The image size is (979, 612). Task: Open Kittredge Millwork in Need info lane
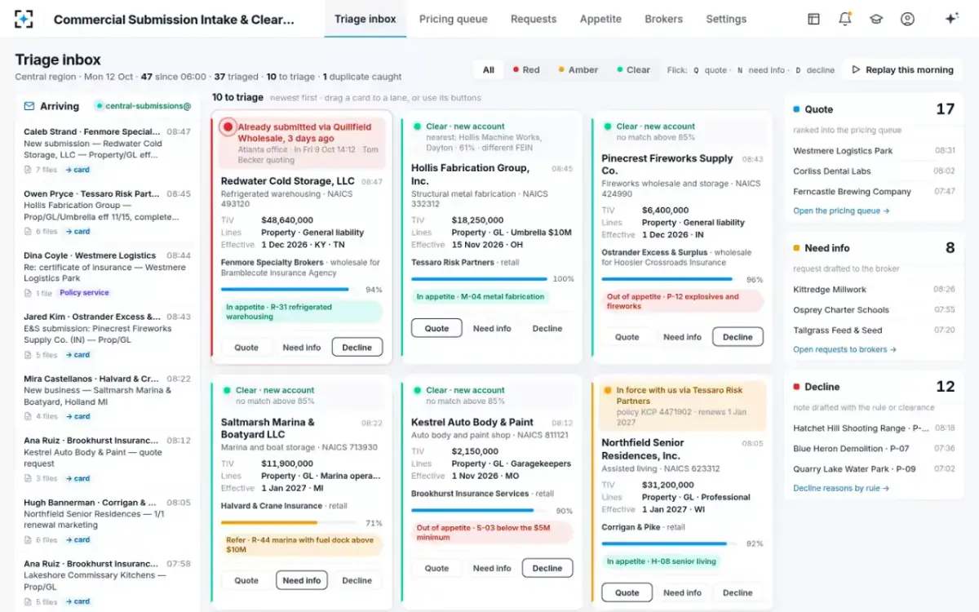874,290
